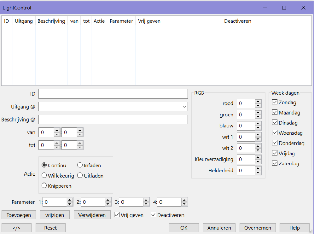
Task: Decrease the groen value with down arrow
Action: (x=258, y=117)
